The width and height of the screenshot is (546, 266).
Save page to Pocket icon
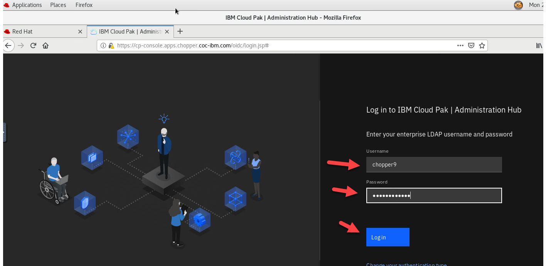click(x=471, y=45)
